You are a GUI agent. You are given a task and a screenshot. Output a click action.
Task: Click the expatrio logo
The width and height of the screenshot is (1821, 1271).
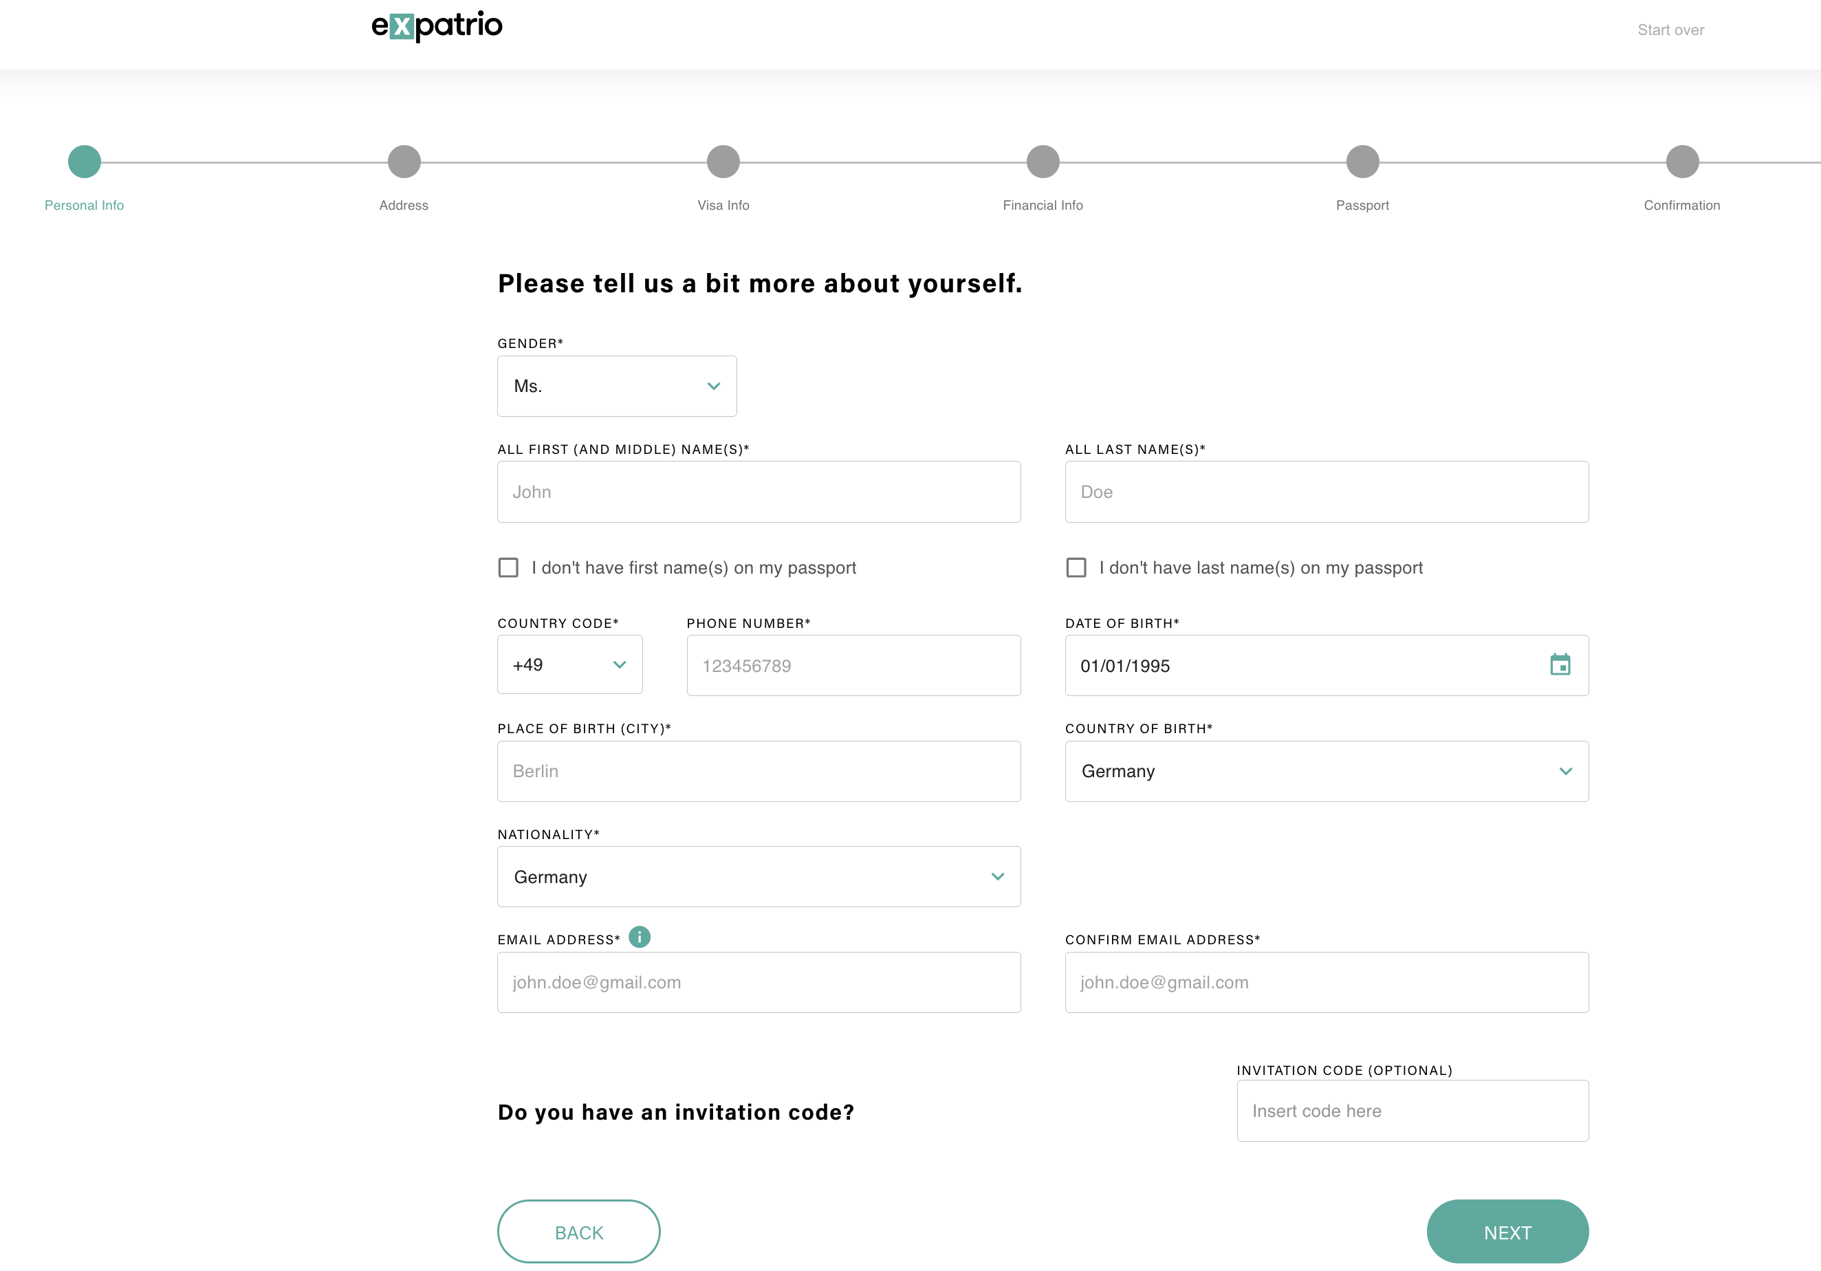[x=436, y=26]
